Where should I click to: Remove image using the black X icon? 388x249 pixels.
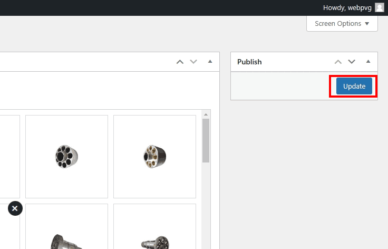pos(15,208)
